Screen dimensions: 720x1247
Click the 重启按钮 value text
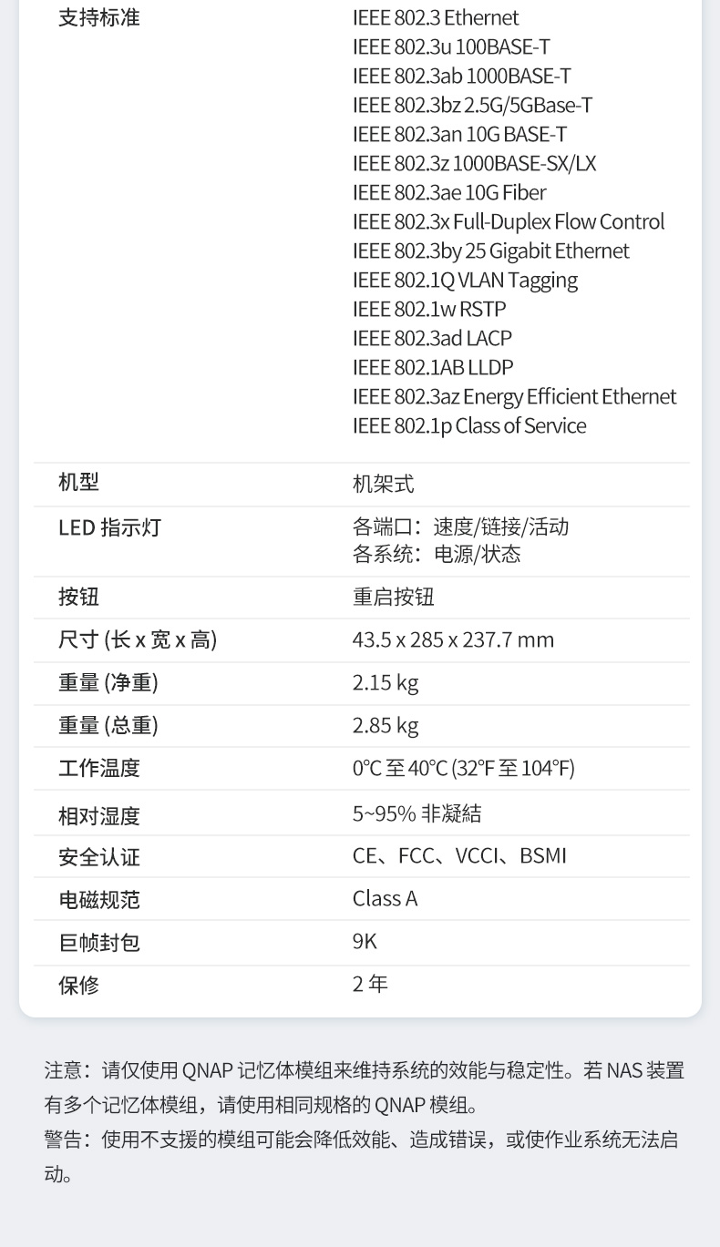(393, 598)
